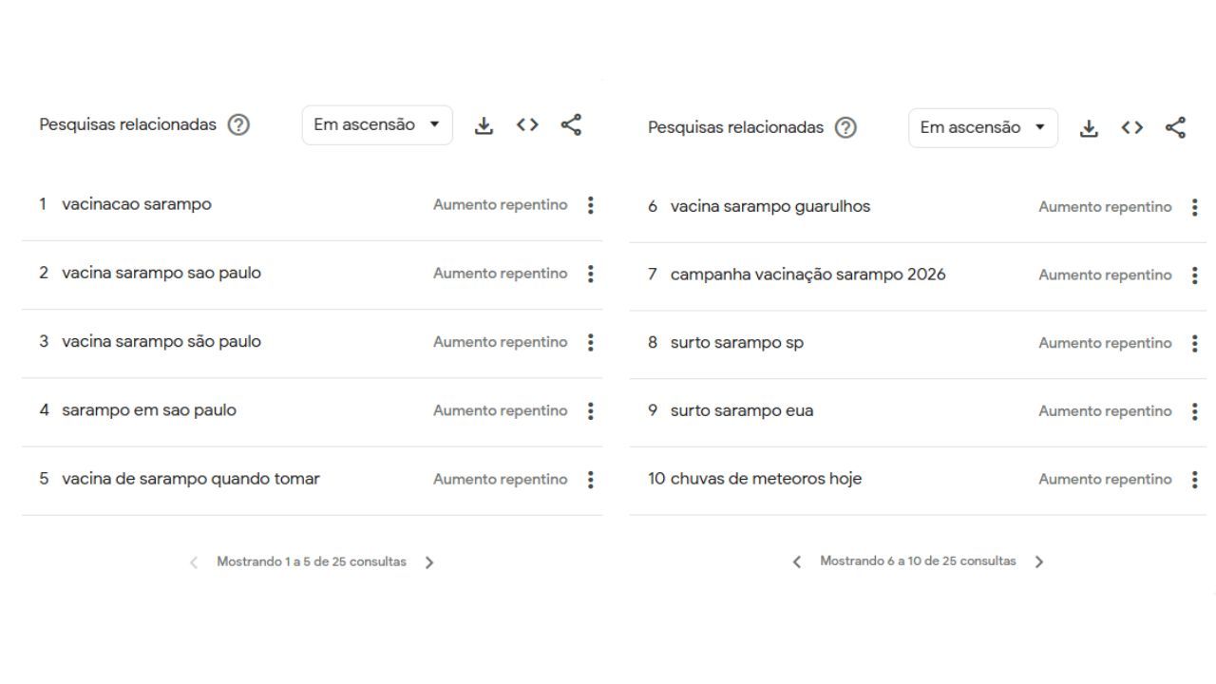Image resolution: width=1216 pixels, height=684 pixels.
Task: Open embed icon in right panel
Action: coord(1132,127)
